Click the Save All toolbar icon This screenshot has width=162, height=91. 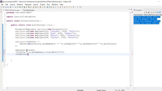(8, 7)
